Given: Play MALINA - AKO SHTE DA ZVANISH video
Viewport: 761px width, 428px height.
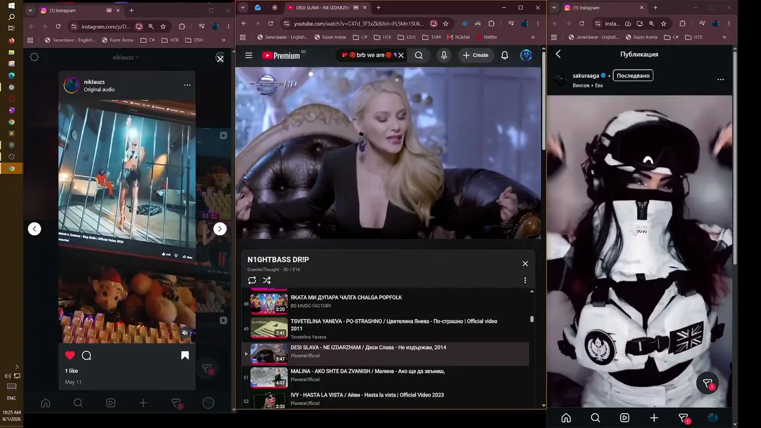Looking at the screenshot, I should [x=385, y=377].
